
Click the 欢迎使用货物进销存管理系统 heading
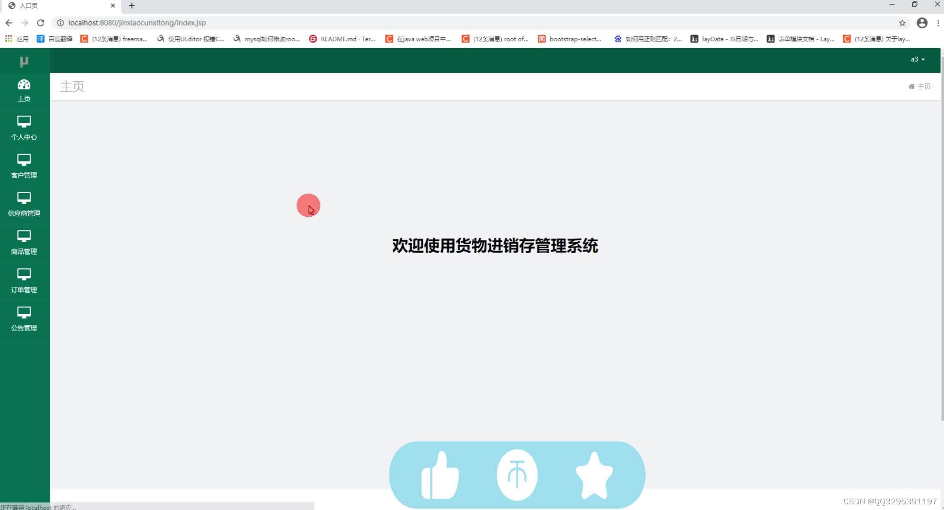495,246
